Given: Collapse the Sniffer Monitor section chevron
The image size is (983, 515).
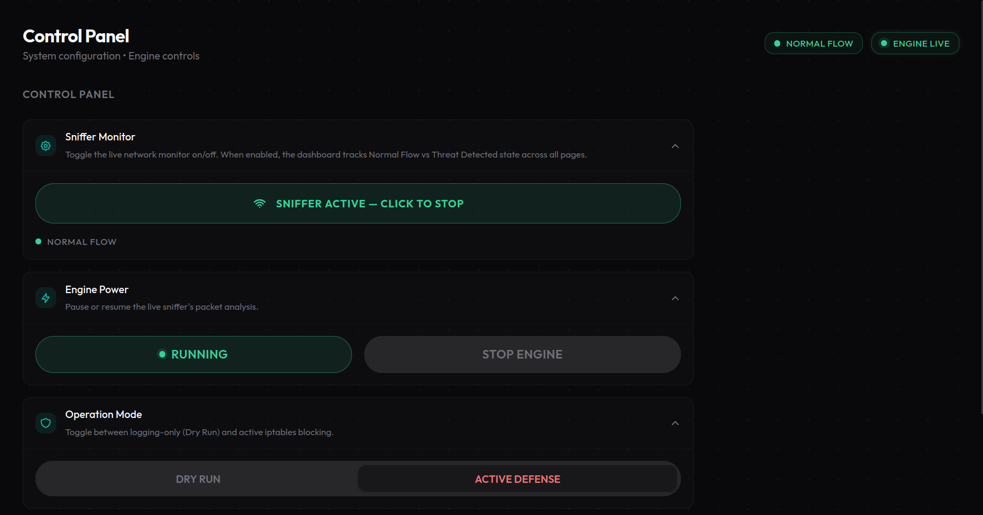Looking at the screenshot, I should tap(676, 146).
